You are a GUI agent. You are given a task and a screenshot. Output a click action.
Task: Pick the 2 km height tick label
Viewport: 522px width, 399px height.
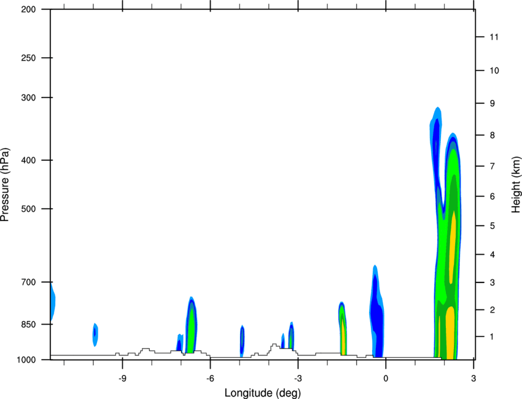tap(493, 310)
